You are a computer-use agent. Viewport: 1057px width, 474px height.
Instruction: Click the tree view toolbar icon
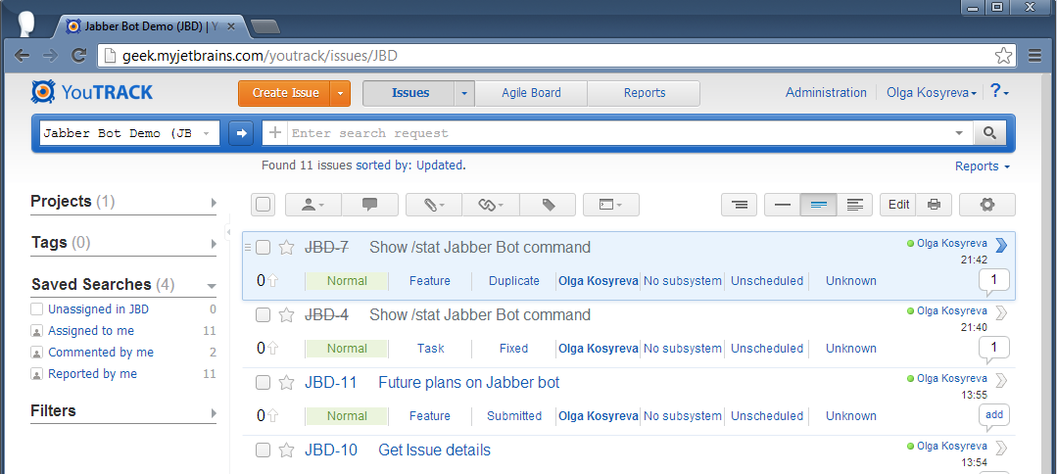739,205
